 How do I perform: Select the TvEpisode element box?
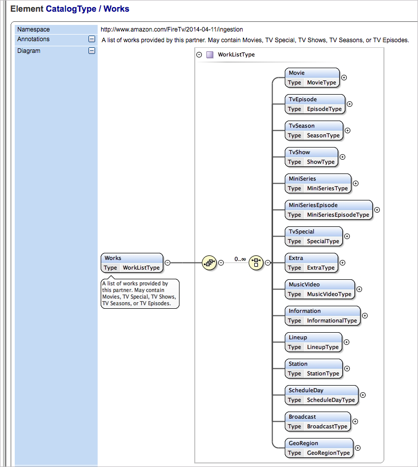tap(314, 104)
